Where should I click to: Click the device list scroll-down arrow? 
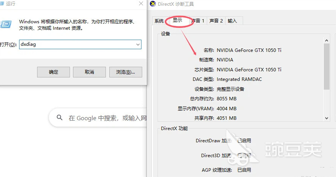tap(326, 118)
